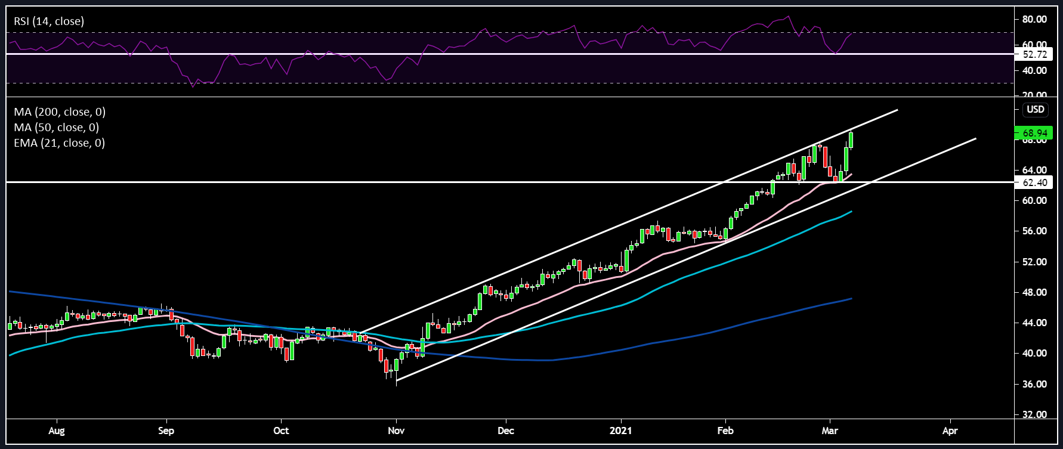Click the 36.00 price axis label
This screenshot has height=449, width=1063.
point(1034,385)
